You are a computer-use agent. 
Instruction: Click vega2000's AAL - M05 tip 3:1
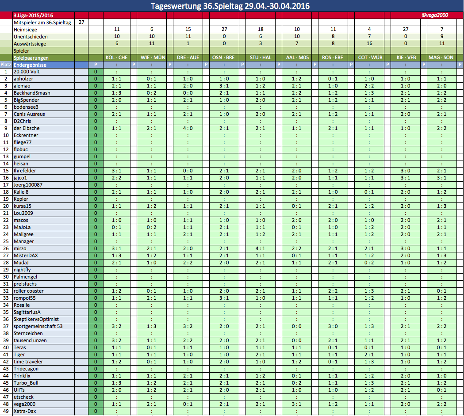(x=297, y=405)
